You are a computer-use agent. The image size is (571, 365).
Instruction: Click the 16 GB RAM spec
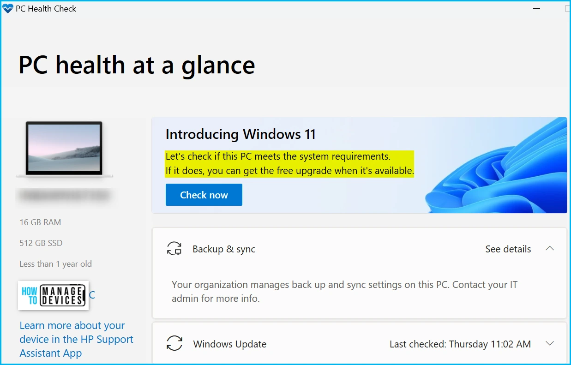click(x=40, y=222)
